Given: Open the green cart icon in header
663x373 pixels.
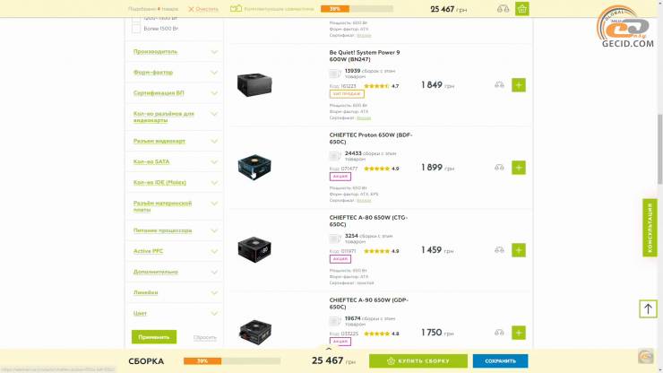Looking at the screenshot, I should coord(522,9).
